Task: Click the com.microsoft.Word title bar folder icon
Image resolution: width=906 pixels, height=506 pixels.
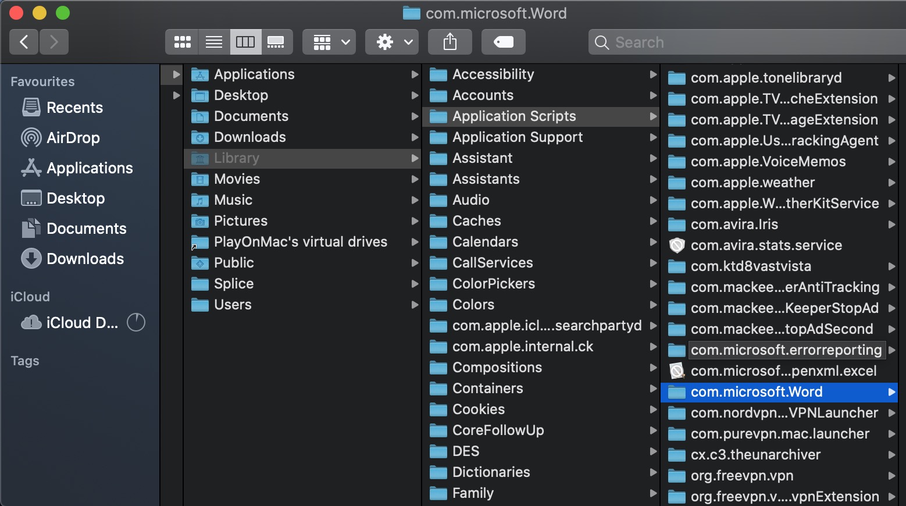Action: click(x=412, y=13)
